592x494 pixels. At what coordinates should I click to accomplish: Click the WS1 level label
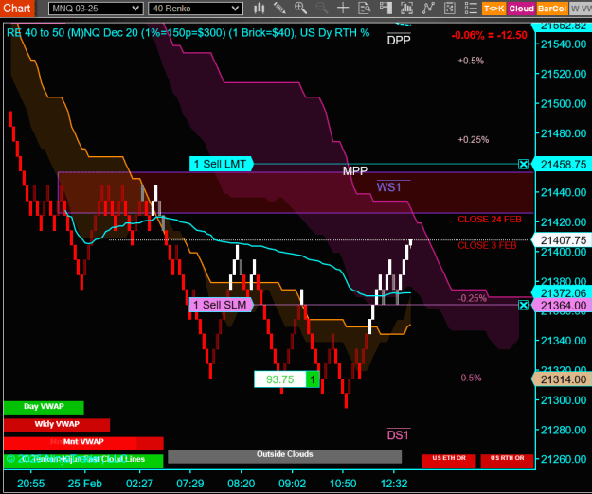point(389,186)
